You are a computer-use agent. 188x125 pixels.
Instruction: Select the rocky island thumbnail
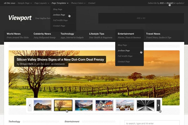tap(43, 105)
